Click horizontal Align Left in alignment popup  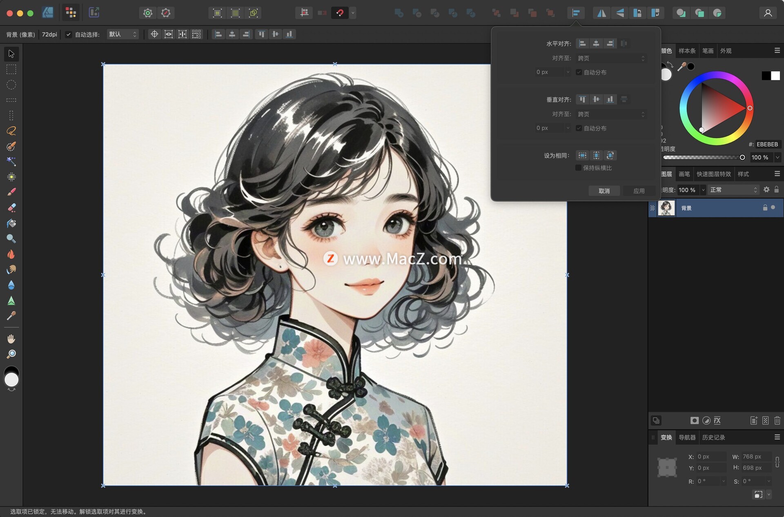tap(582, 43)
